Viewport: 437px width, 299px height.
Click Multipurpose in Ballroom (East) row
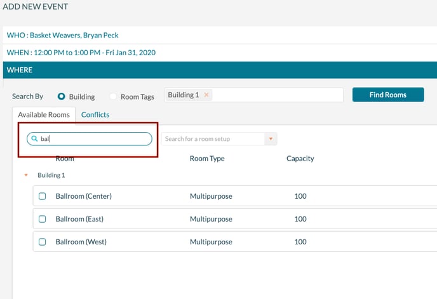point(211,219)
